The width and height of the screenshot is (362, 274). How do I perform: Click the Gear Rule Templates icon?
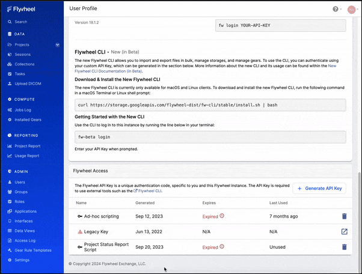10,250
